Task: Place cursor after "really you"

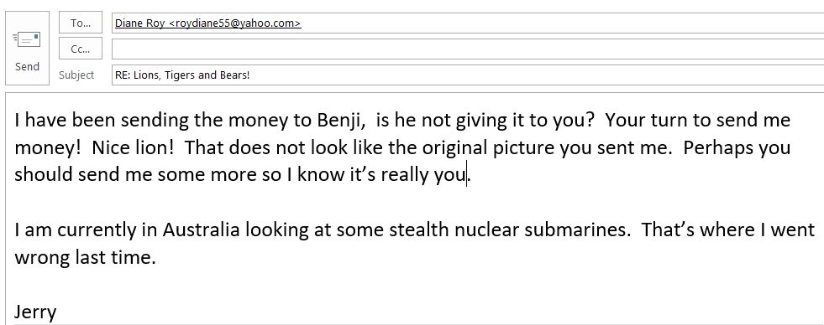Action: pyautogui.click(x=467, y=175)
